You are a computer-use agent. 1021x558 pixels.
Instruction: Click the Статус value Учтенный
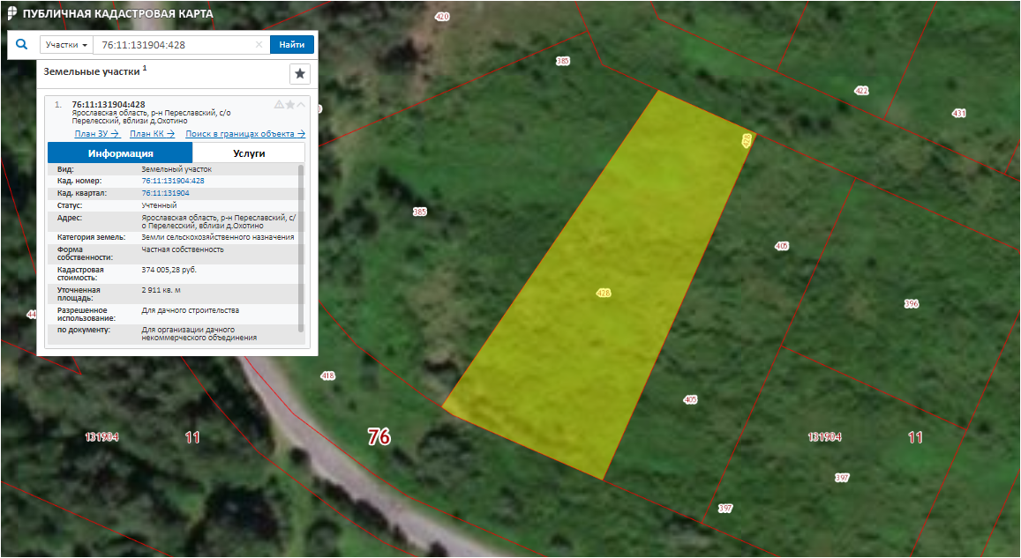pos(159,205)
